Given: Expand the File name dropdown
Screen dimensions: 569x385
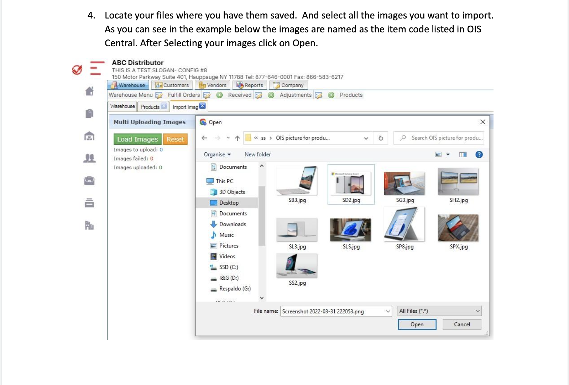Looking at the screenshot, I should tap(388, 311).
